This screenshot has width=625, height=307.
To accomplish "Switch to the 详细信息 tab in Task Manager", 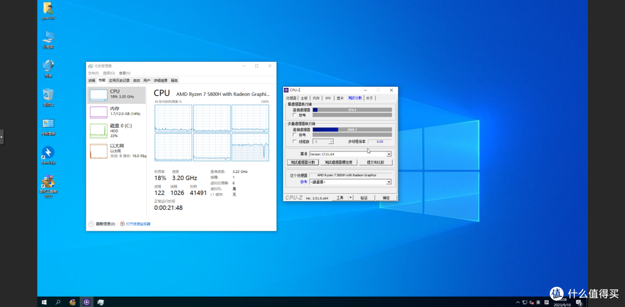I will point(161,80).
